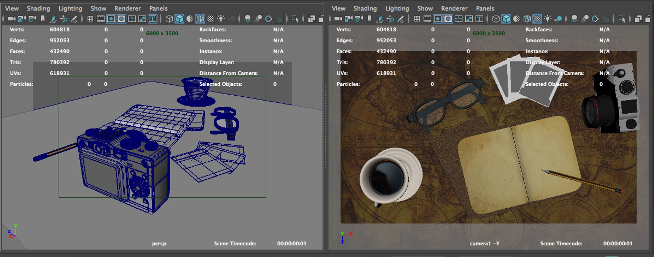Open camera bookmarks in persp panel
This screenshot has width=654, height=257.
43,19
